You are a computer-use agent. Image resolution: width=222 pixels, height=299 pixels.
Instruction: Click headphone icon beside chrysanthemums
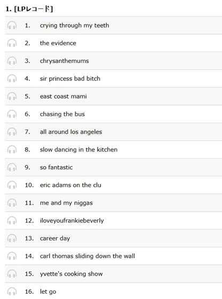12,61
